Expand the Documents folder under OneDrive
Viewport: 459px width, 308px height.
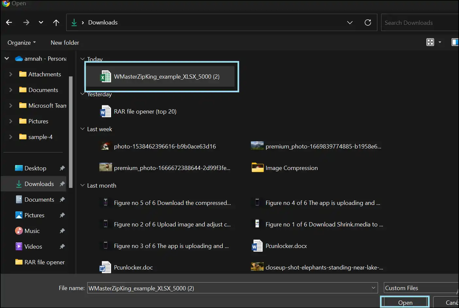10,90
